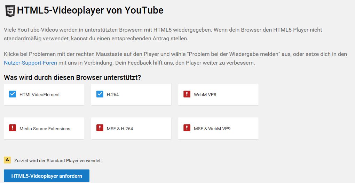Click the red exclamation icon for WebM VP8
Image resolution: width=355 pixels, height=183 pixels.
tap(187, 94)
